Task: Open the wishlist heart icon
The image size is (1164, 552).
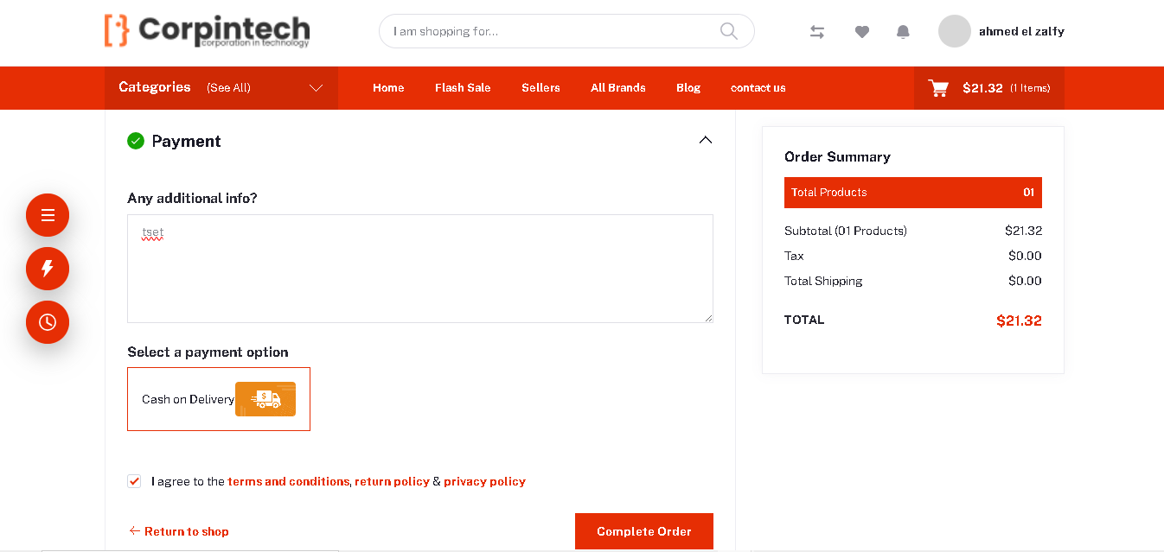Action: click(862, 31)
